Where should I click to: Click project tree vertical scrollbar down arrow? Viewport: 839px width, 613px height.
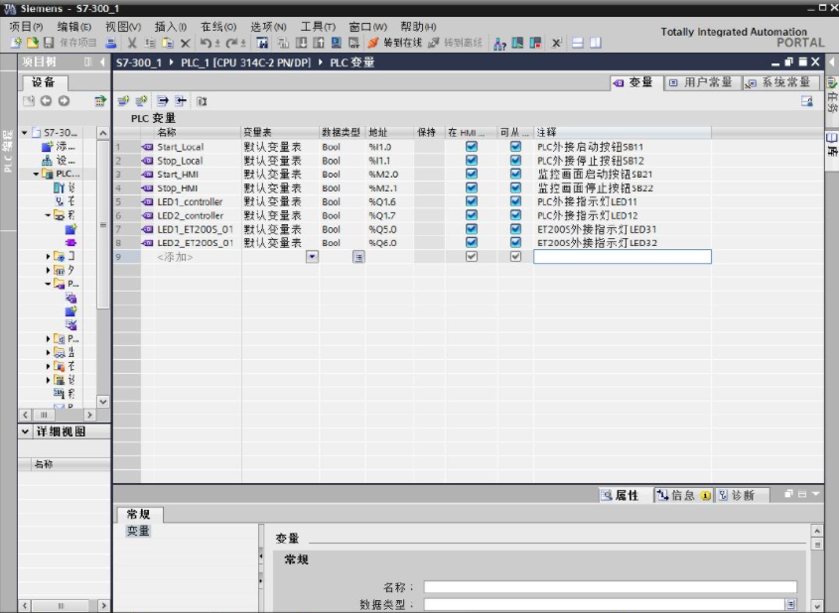click(103, 401)
